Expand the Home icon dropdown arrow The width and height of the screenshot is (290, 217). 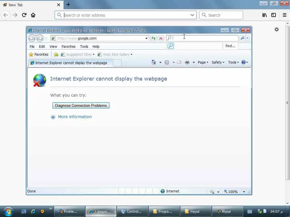160,62
